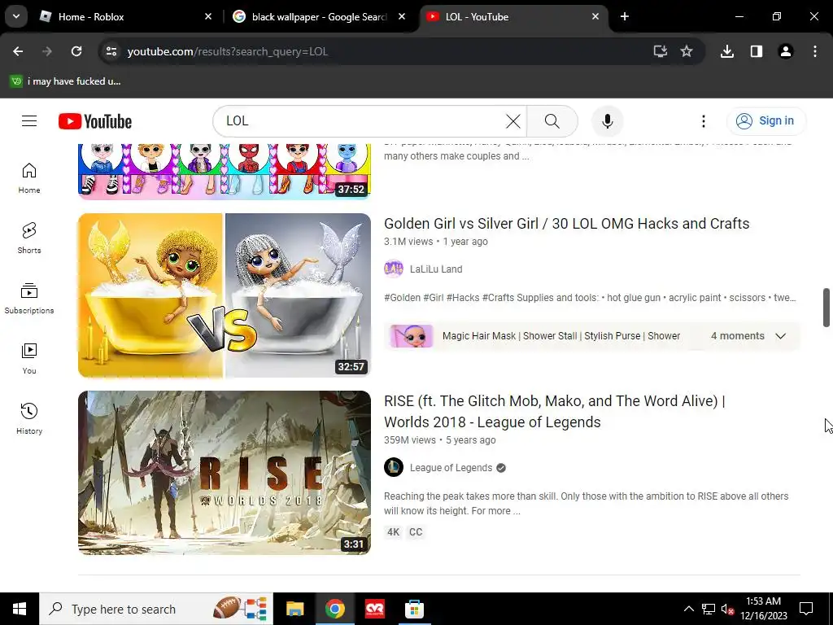Image resolution: width=833 pixels, height=625 pixels.
Task: Open the Windows Start menu
Action: 20,609
